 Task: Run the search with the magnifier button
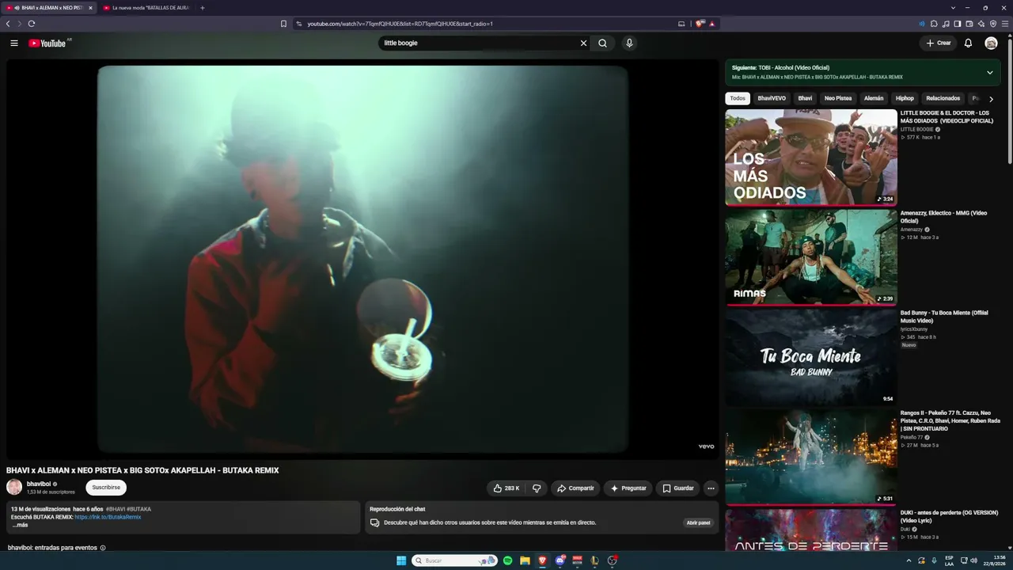(602, 44)
